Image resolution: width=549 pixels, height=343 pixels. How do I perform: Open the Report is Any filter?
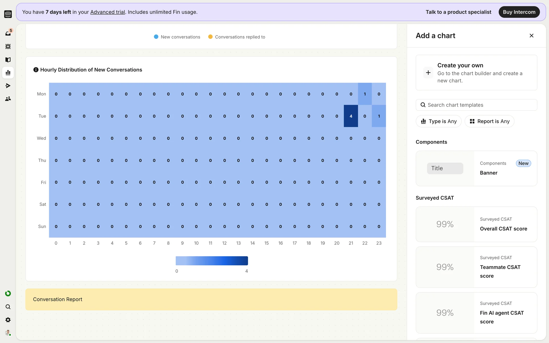[489, 121]
